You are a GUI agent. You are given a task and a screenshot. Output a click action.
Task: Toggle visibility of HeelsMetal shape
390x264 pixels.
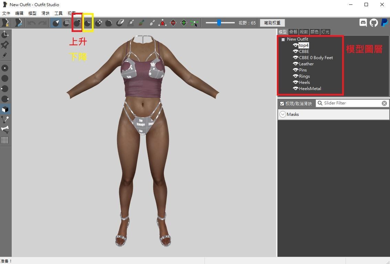click(x=295, y=88)
